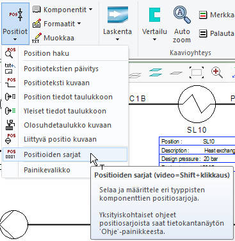Choose Positioiden sarjat menu entry
Image resolution: width=235 pixels, height=241 pixels.
(x=65, y=154)
